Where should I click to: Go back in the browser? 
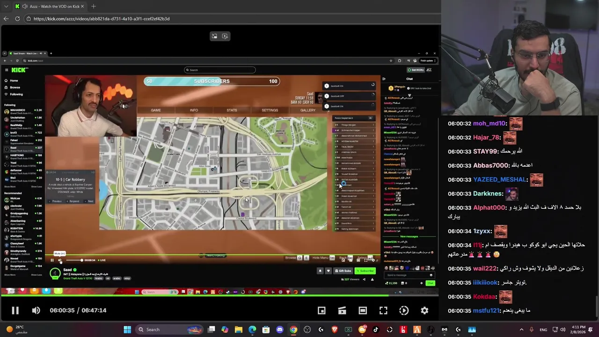coord(6,19)
